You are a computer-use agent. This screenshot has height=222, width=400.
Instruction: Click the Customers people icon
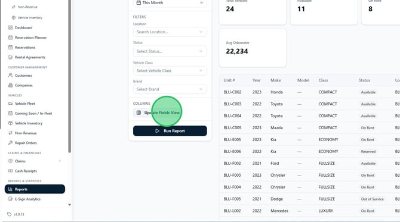coord(11,75)
